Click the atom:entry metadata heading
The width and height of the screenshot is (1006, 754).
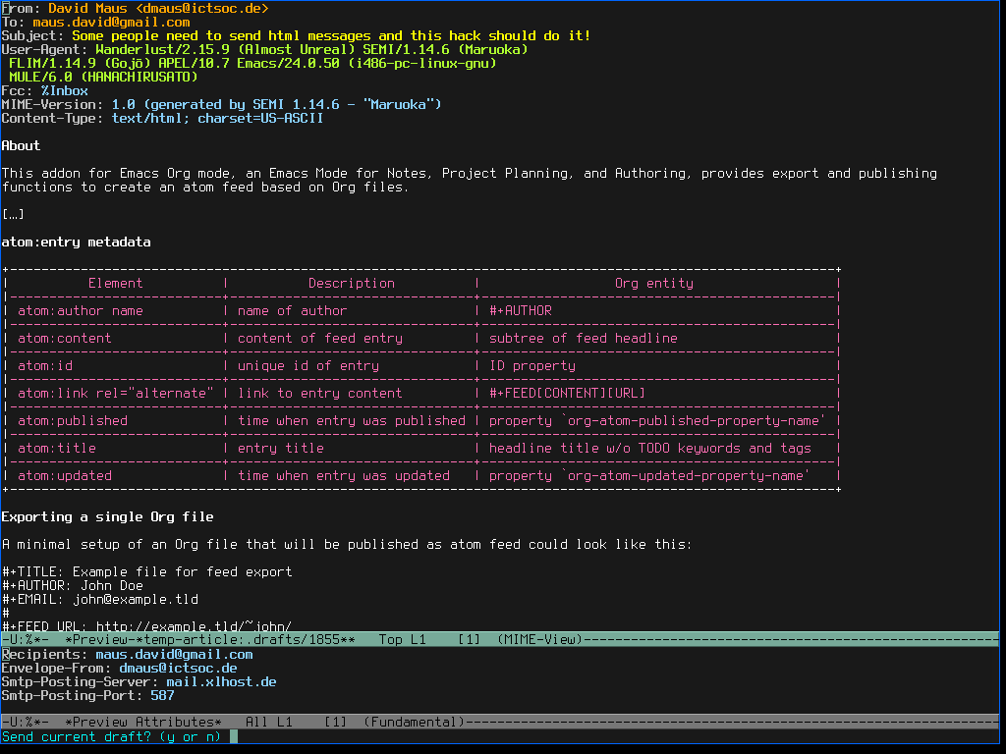coord(76,242)
